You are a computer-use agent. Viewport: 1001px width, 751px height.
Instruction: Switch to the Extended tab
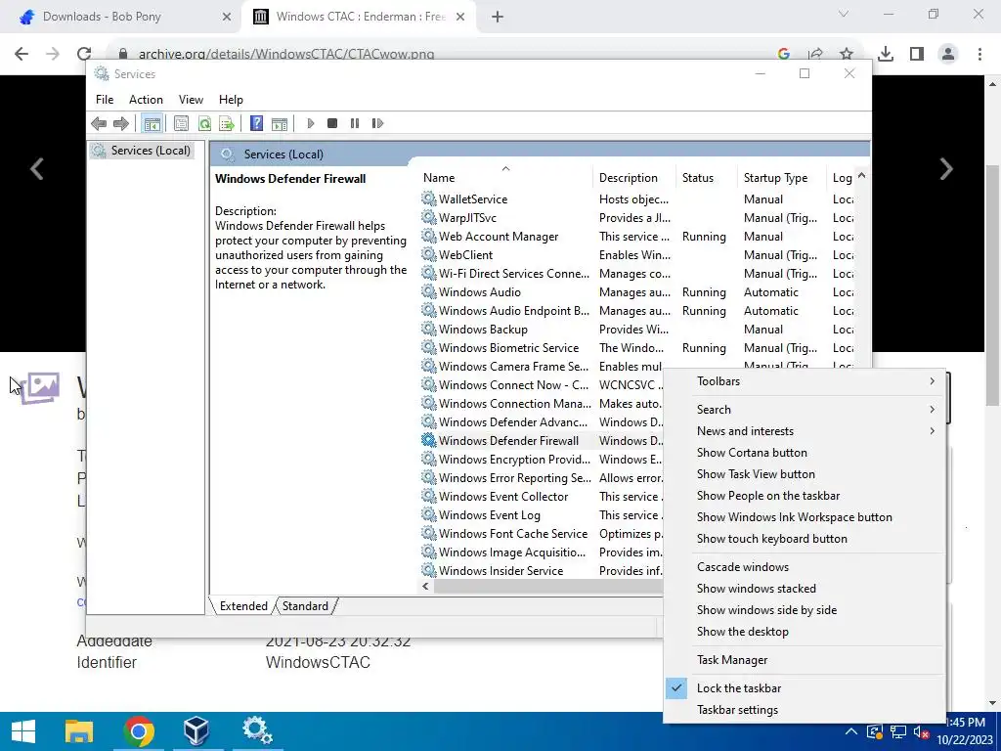pos(243,606)
